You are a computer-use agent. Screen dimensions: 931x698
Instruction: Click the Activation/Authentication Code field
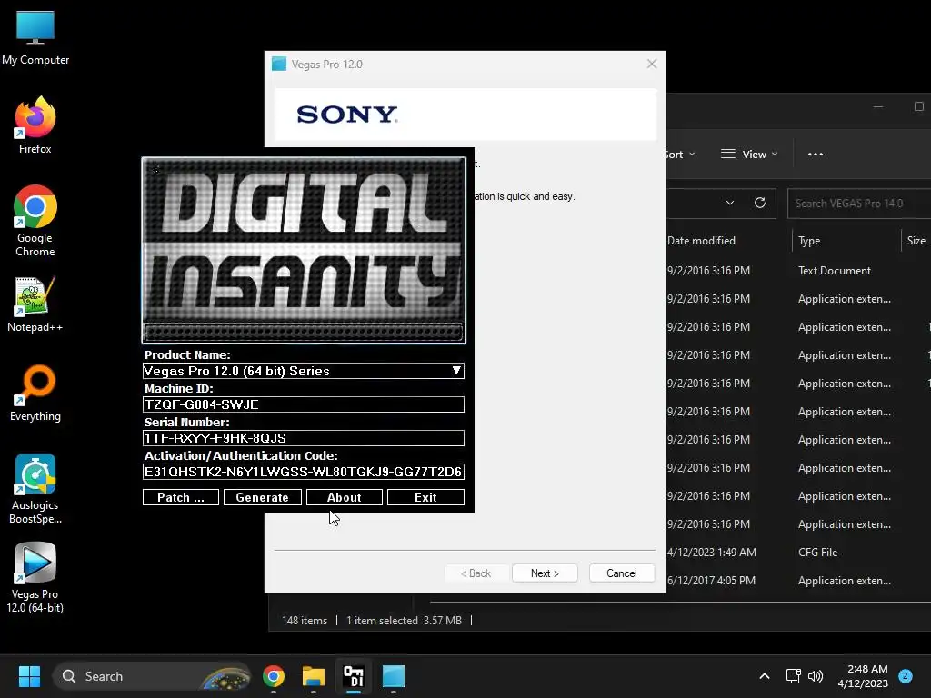coord(304,472)
